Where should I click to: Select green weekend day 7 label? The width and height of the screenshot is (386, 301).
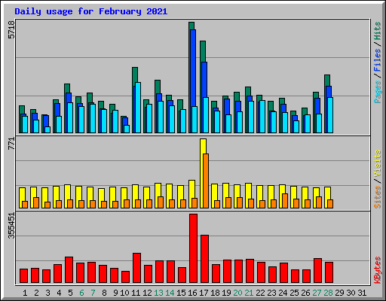[x=93, y=293]
